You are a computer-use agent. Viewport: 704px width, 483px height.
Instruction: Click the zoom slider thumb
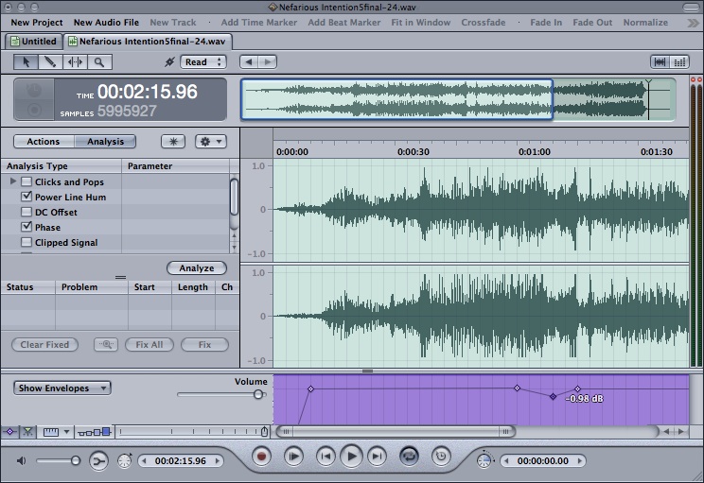[x=264, y=432]
